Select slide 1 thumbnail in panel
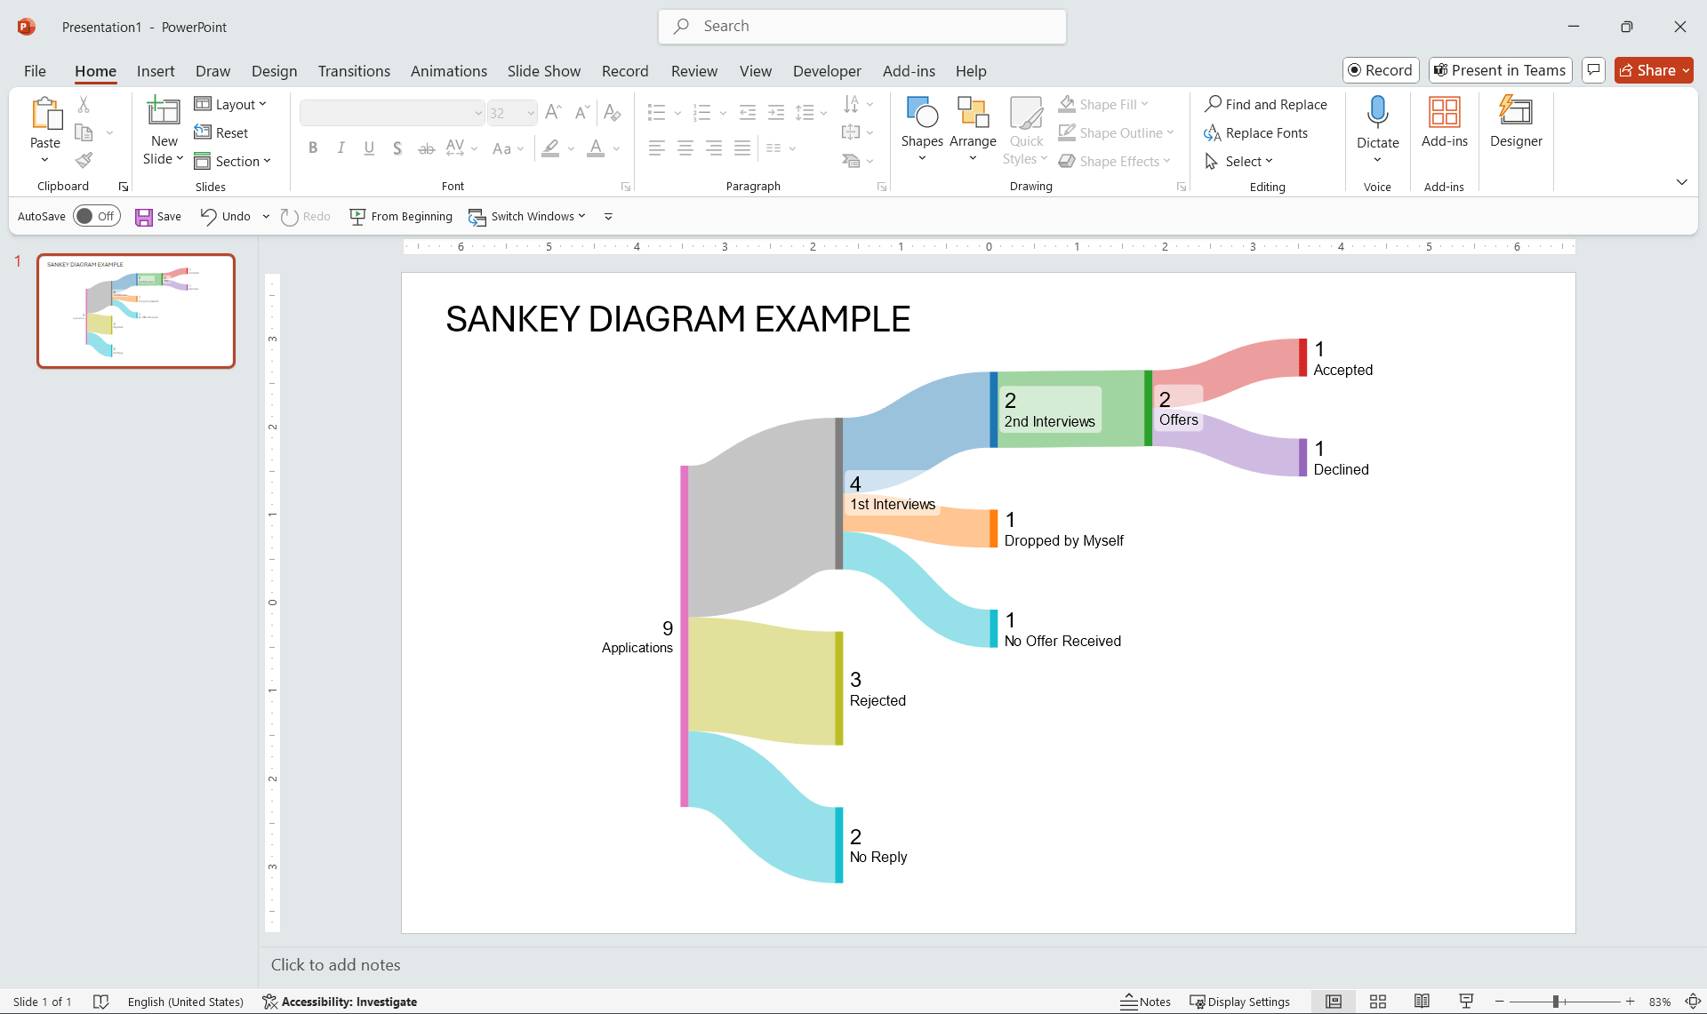 coord(136,311)
